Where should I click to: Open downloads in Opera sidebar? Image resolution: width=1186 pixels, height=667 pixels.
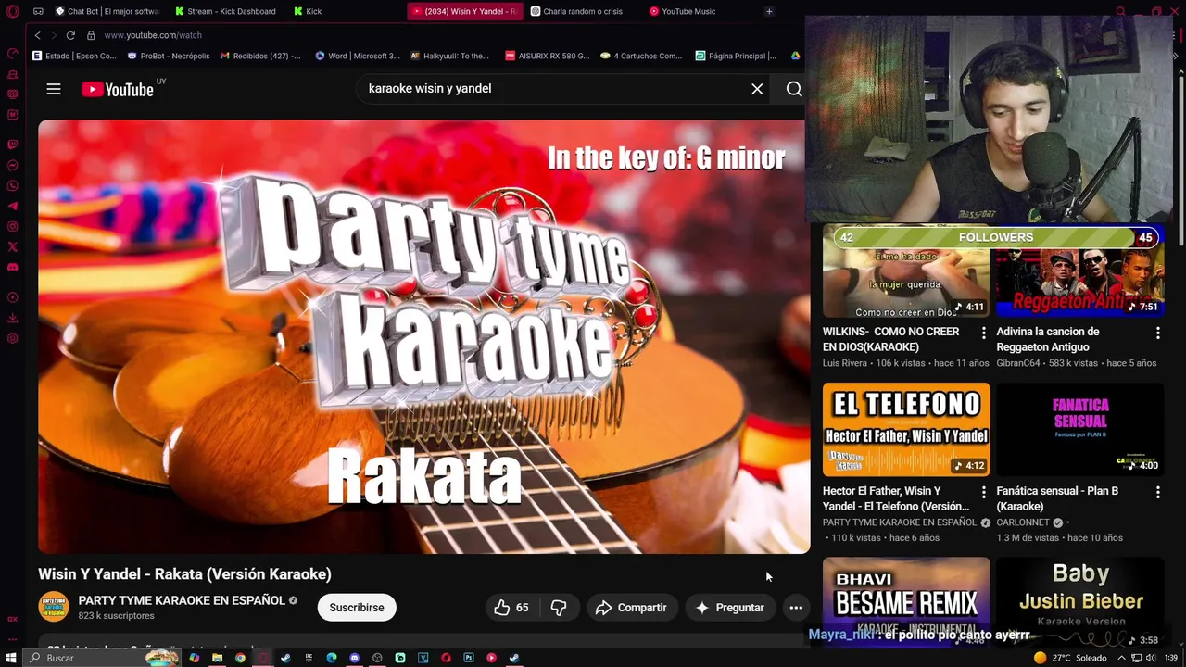coord(12,318)
